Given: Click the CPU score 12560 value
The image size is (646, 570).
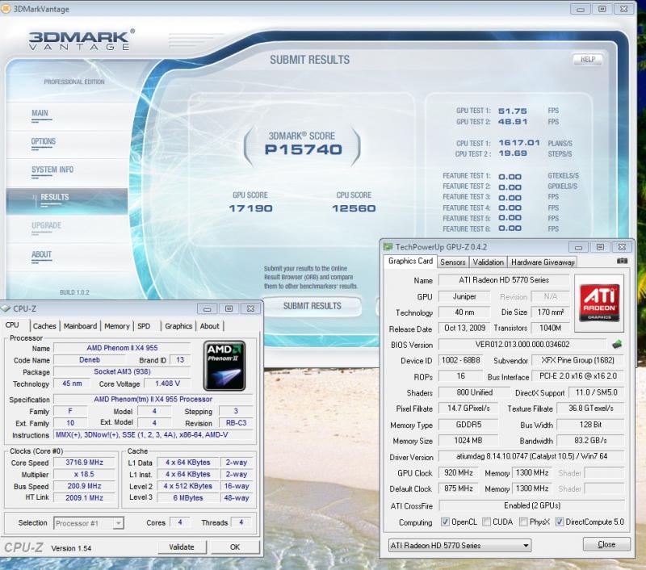Looking at the screenshot, I should coord(354,208).
